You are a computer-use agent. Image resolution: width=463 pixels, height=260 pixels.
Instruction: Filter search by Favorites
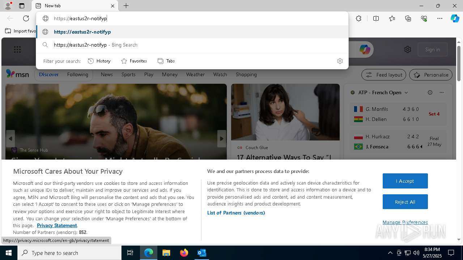coord(134,61)
